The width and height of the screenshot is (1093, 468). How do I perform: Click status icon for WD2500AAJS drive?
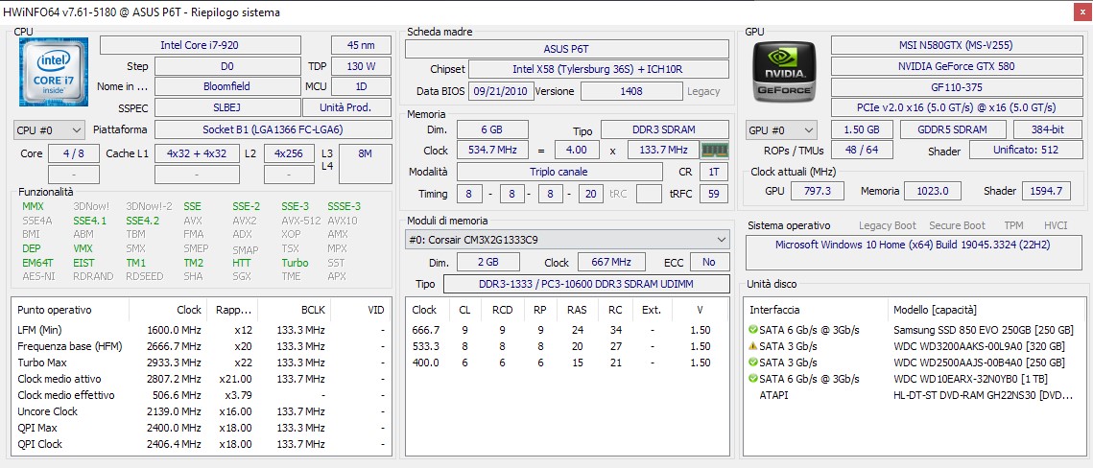pos(753,363)
